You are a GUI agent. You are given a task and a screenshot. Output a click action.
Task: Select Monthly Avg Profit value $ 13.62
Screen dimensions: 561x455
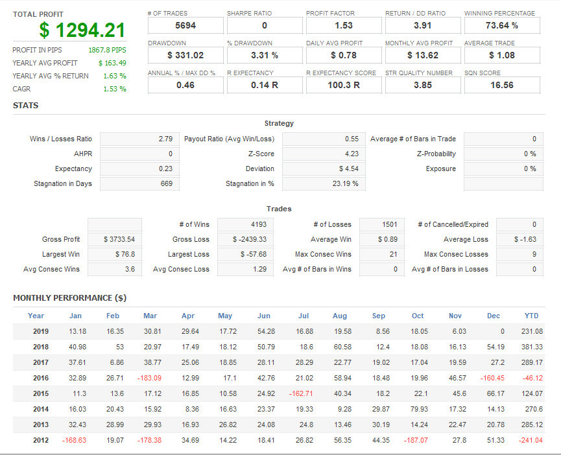tap(423, 55)
